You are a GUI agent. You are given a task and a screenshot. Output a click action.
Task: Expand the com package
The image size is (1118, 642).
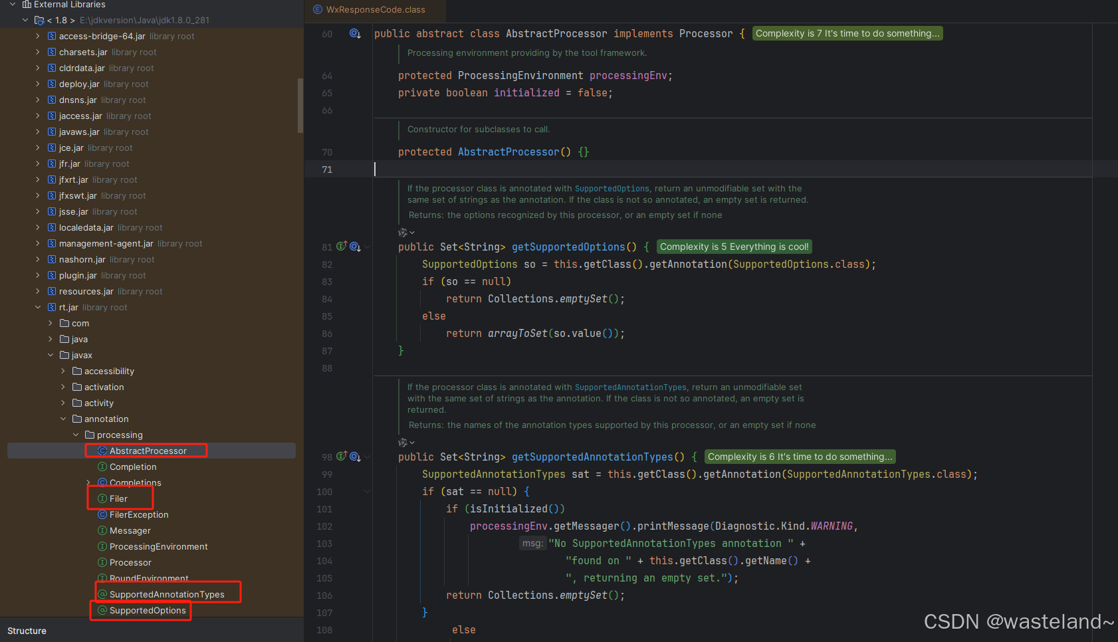[51, 324]
